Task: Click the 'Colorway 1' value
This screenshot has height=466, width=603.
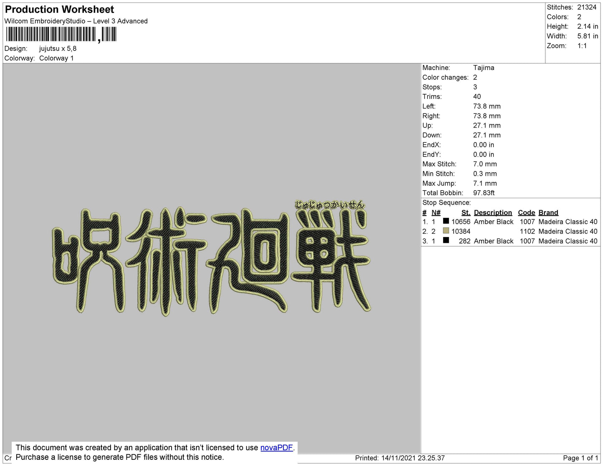Action: pos(56,58)
